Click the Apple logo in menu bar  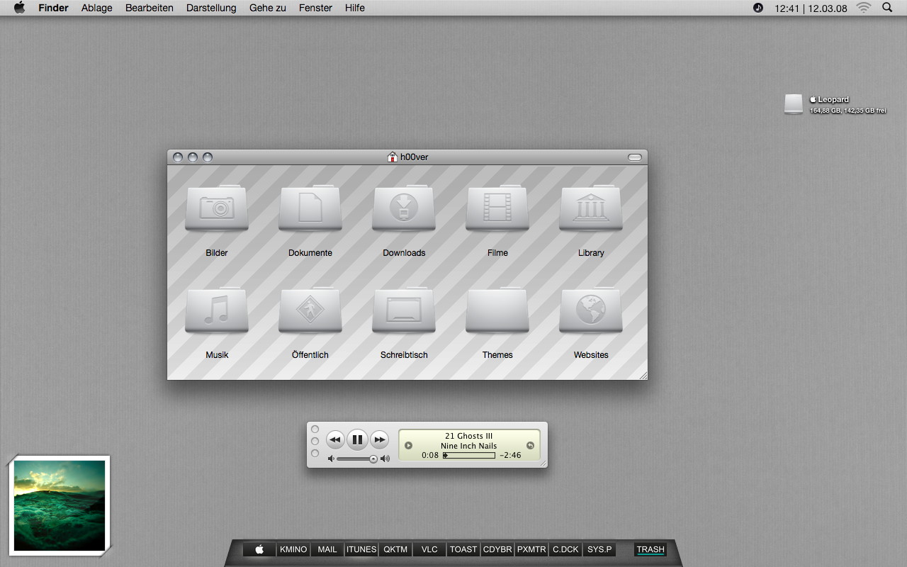point(19,8)
